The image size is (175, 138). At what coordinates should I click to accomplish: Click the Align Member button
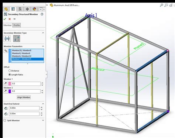point(24,97)
